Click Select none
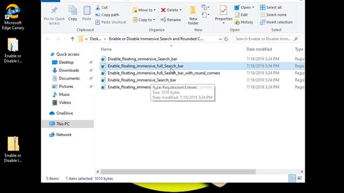 pyautogui.click(x=273, y=15)
